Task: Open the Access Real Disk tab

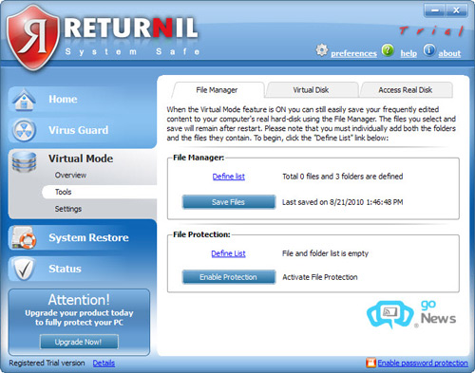Action: pos(406,90)
